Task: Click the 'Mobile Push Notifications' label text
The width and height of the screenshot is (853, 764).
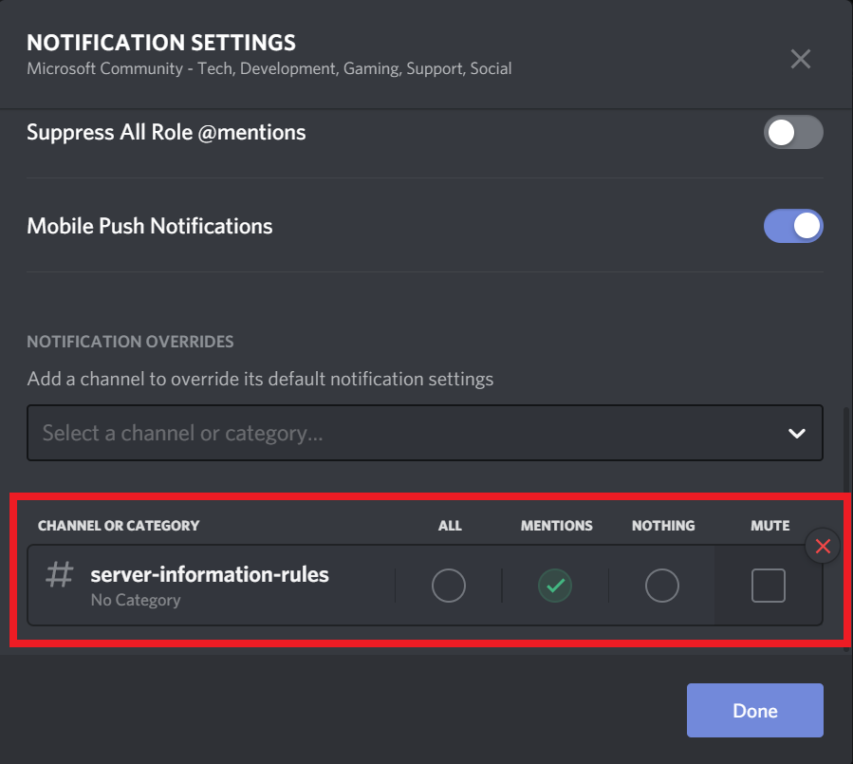Action: click(x=150, y=227)
